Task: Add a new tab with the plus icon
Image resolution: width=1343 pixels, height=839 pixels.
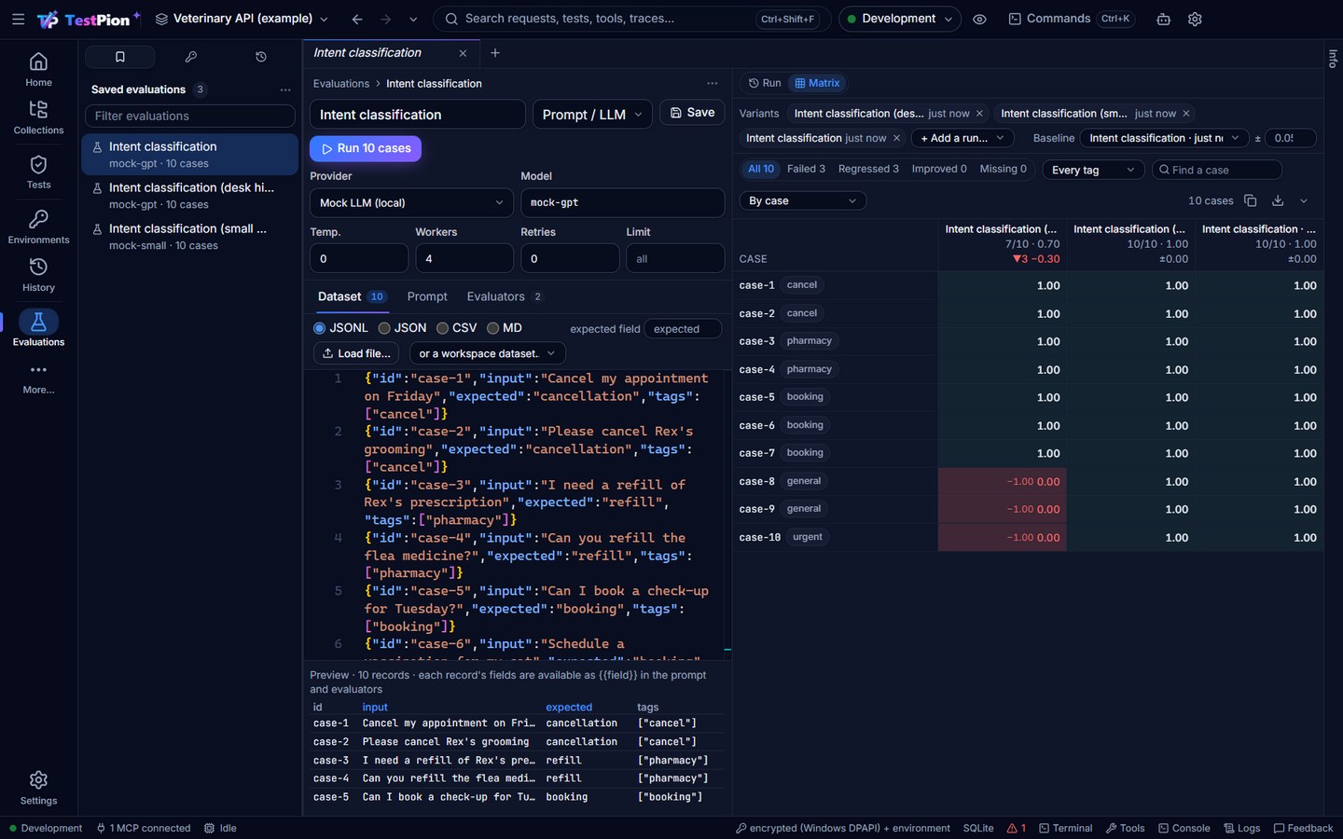Action: click(495, 53)
